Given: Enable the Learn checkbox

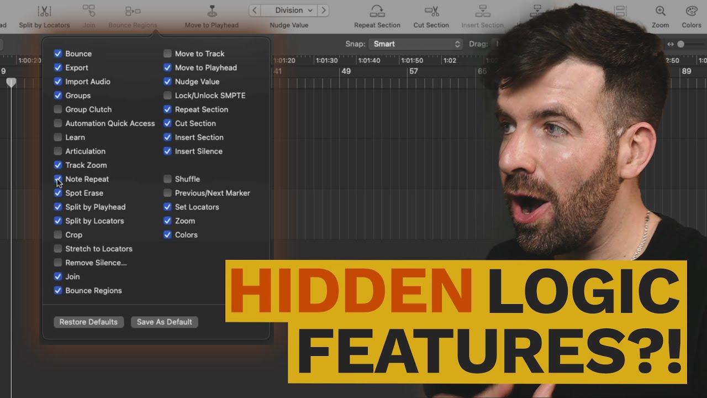Looking at the screenshot, I should 58,137.
